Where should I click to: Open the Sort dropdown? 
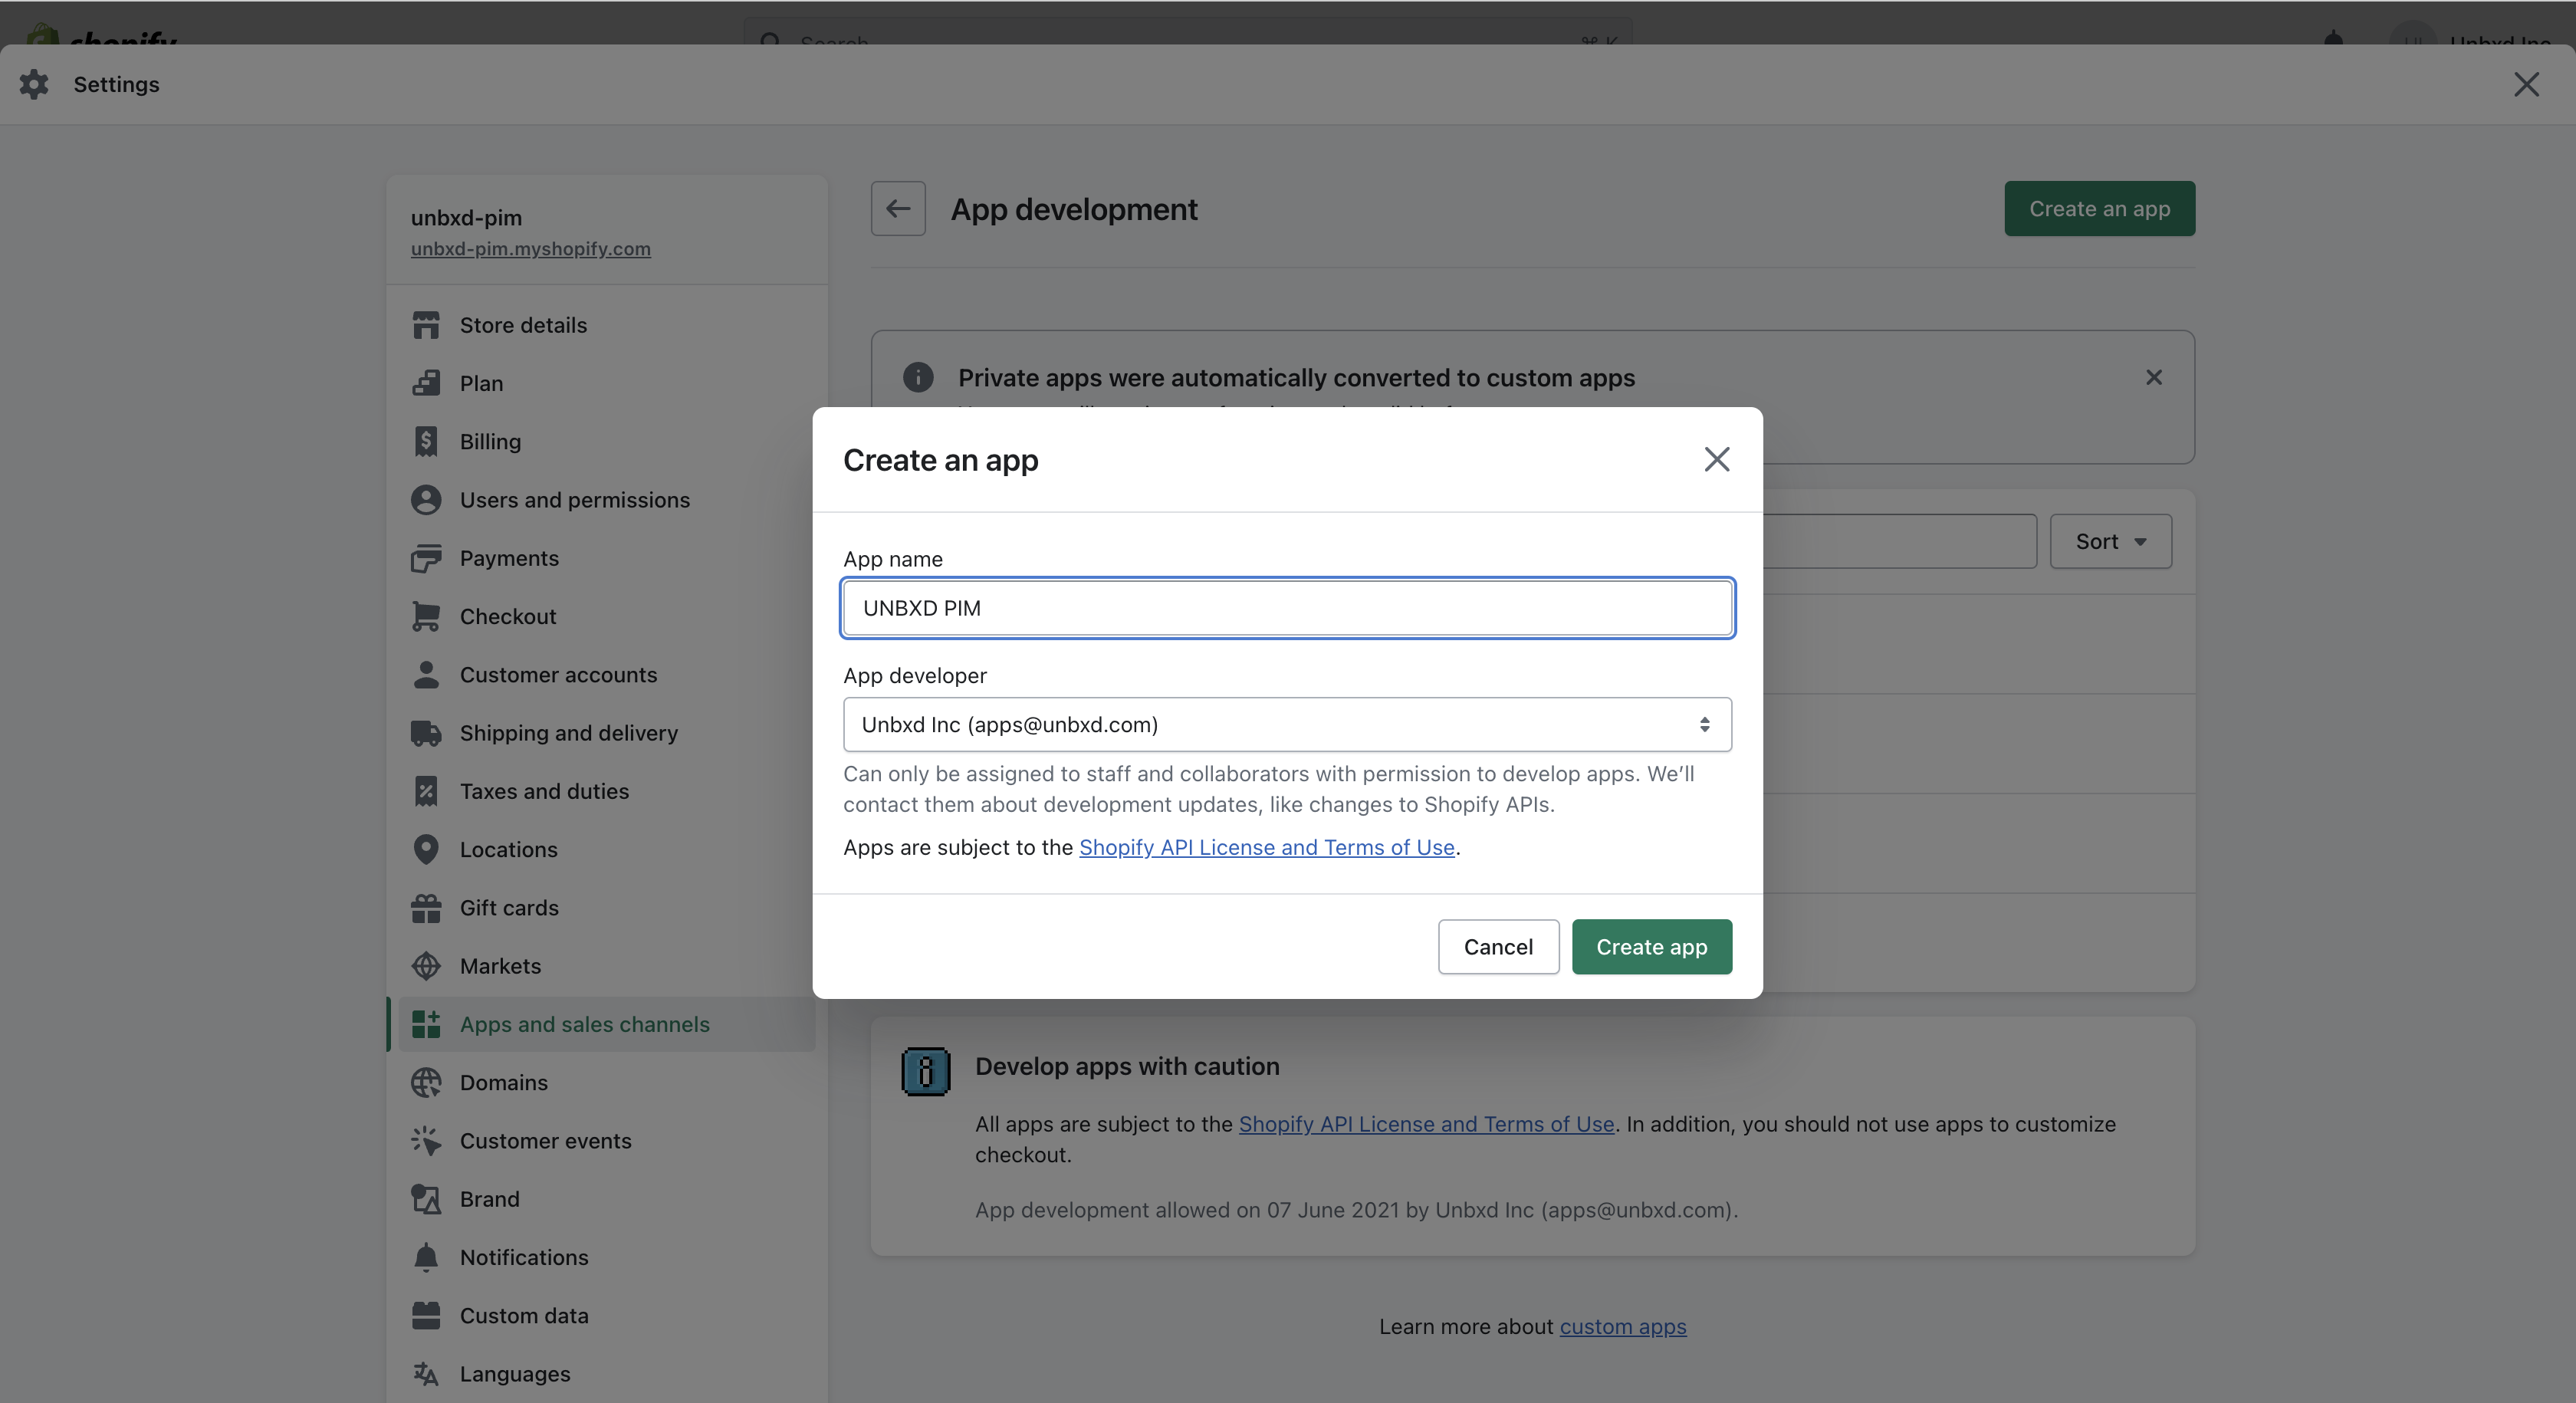tap(2110, 541)
